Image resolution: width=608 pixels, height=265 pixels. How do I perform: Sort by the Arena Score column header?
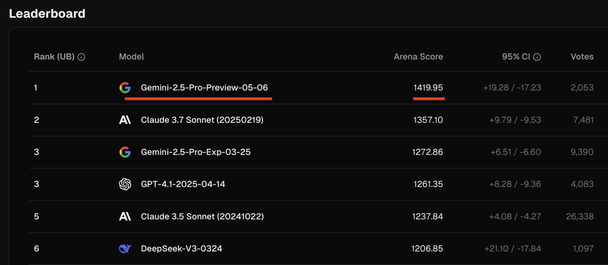418,57
